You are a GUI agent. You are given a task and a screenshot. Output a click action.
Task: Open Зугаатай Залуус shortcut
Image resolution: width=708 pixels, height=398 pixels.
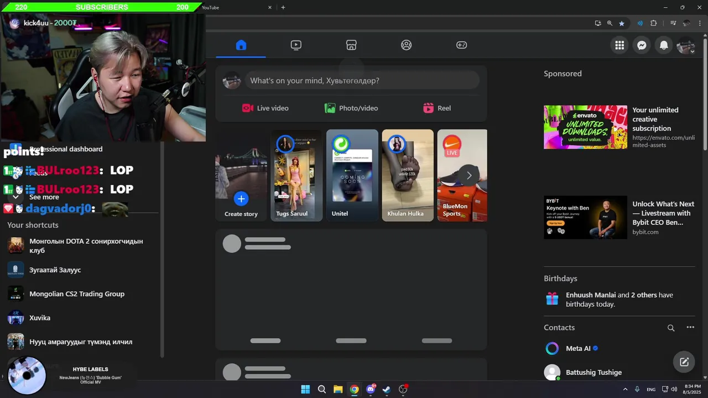pyautogui.click(x=82, y=270)
